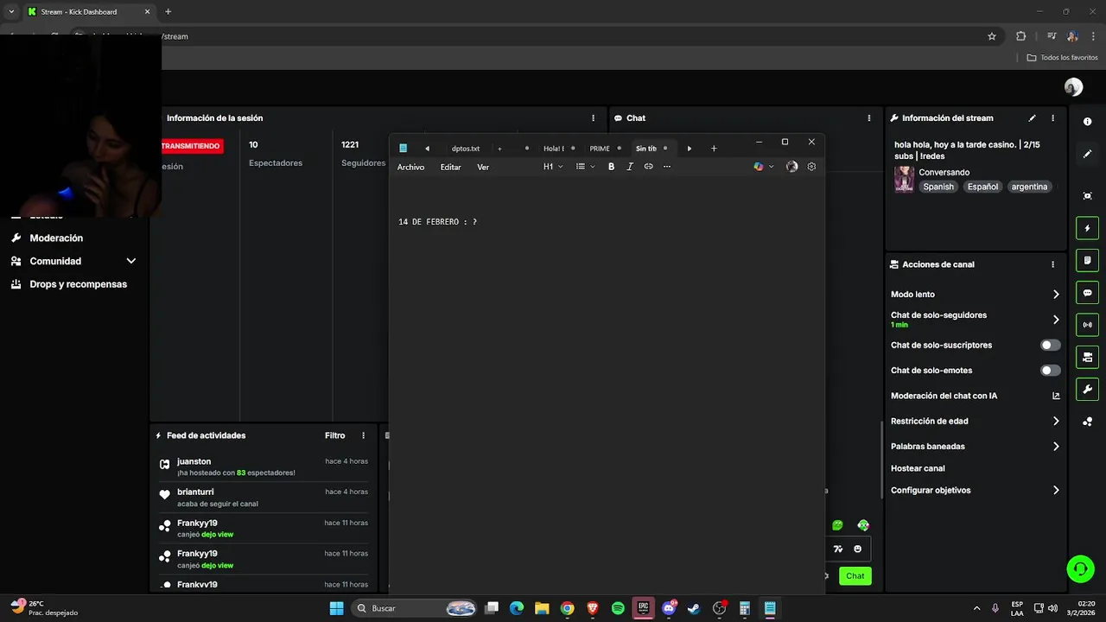Switch to the Hola! Notepad tab
Image resolution: width=1106 pixels, height=622 pixels.
coord(554,149)
